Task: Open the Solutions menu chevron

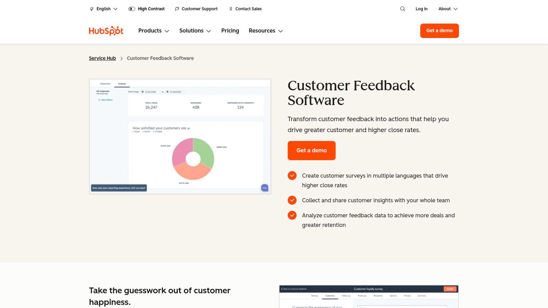Action: pyautogui.click(x=209, y=31)
